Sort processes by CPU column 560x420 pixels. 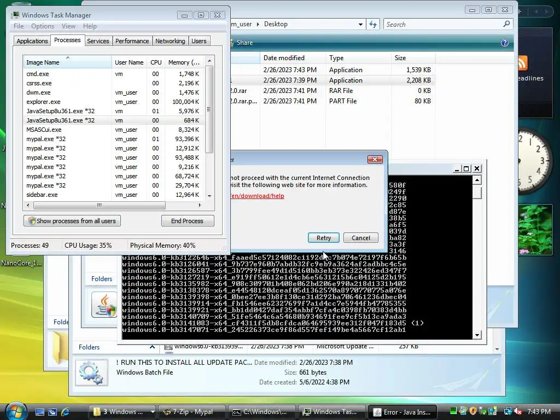point(156,62)
